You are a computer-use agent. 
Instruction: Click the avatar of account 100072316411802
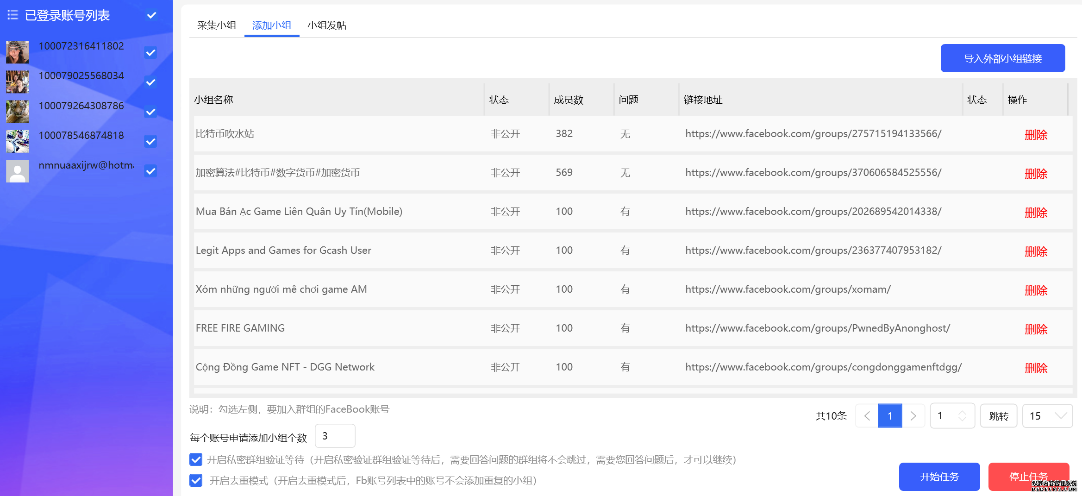(17, 52)
